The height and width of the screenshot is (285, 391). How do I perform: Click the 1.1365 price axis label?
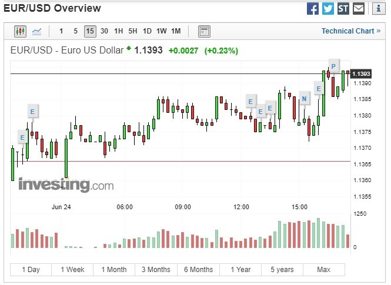(x=362, y=164)
